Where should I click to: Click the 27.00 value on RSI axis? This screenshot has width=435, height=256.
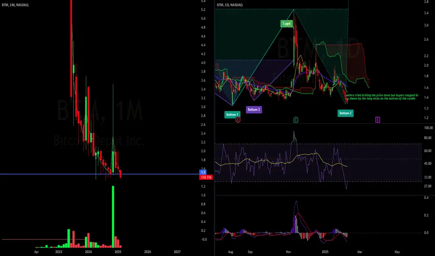point(428,186)
